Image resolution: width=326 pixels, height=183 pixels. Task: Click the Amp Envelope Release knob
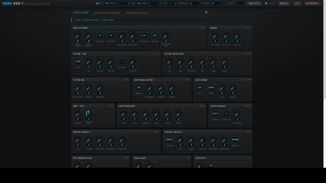[x=178, y=114]
